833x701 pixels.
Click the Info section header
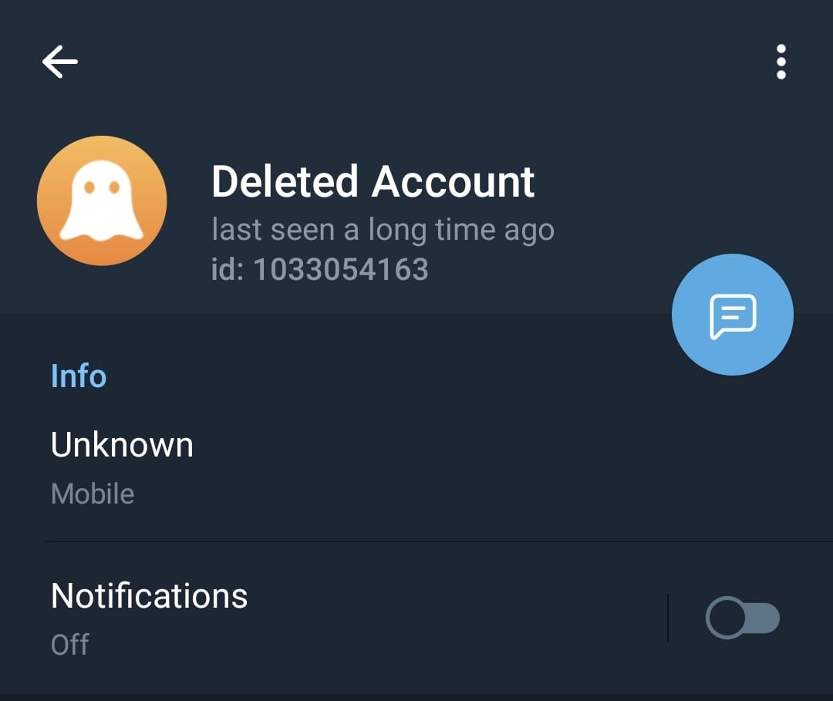coord(78,376)
